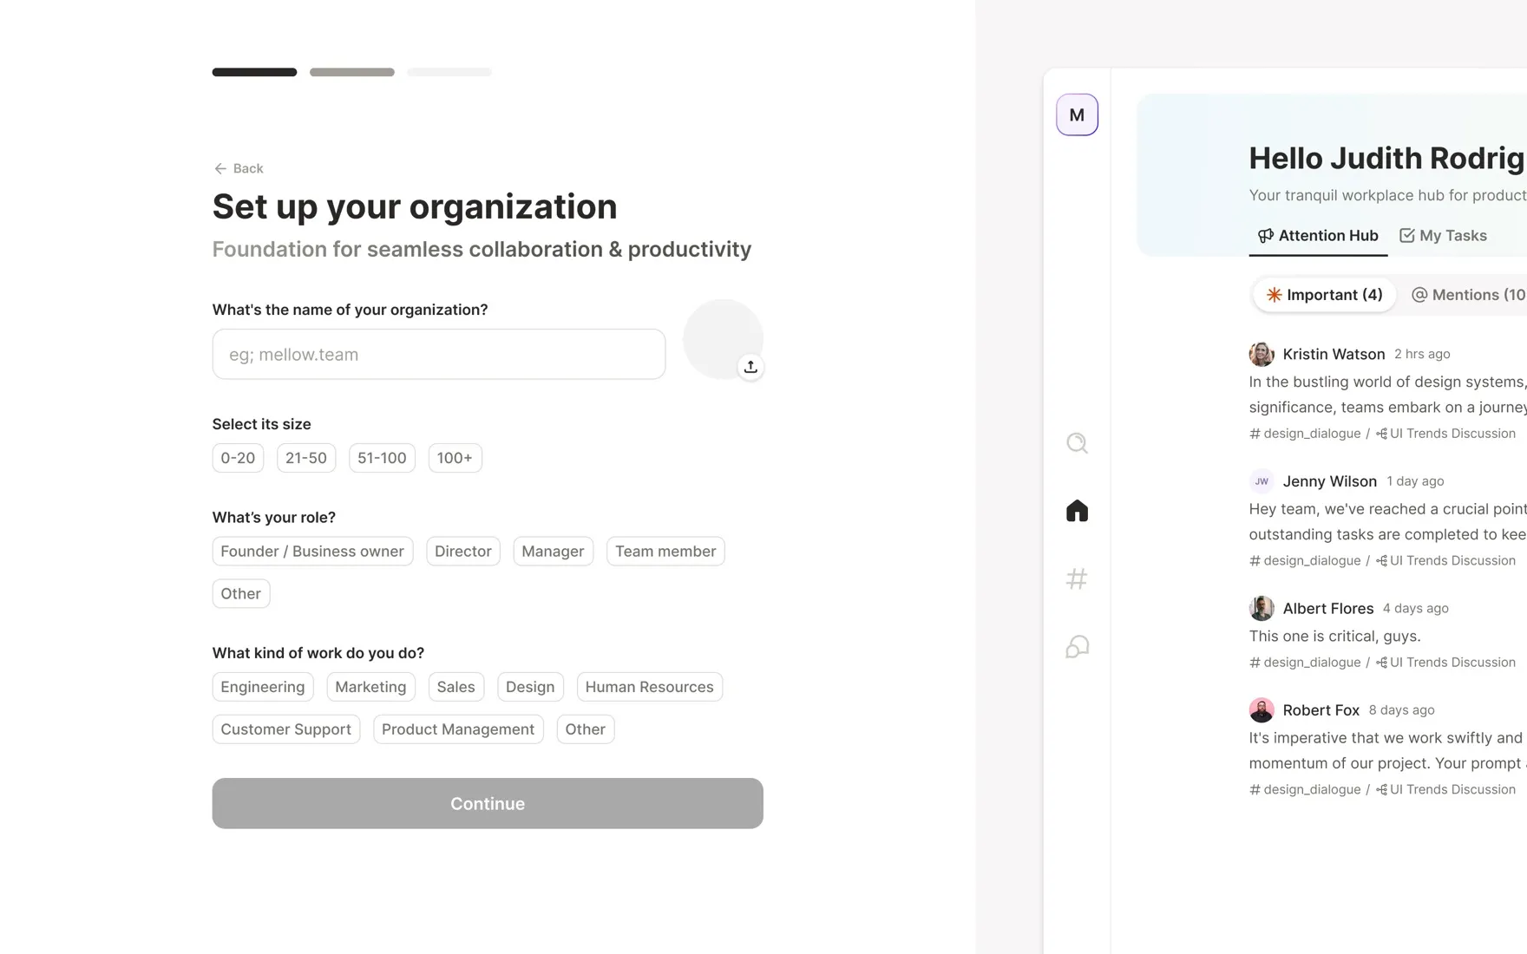Click the upload logo icon
Screen dimensions: 1527x954
(750, 367)
